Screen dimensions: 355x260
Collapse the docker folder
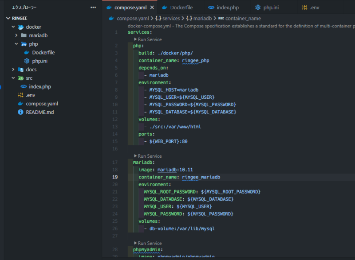tap(14, 27)
